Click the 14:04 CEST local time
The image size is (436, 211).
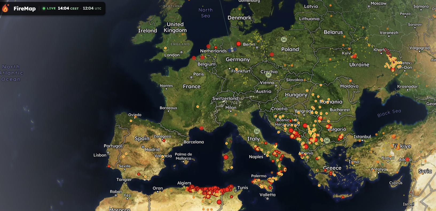(68, 8)
